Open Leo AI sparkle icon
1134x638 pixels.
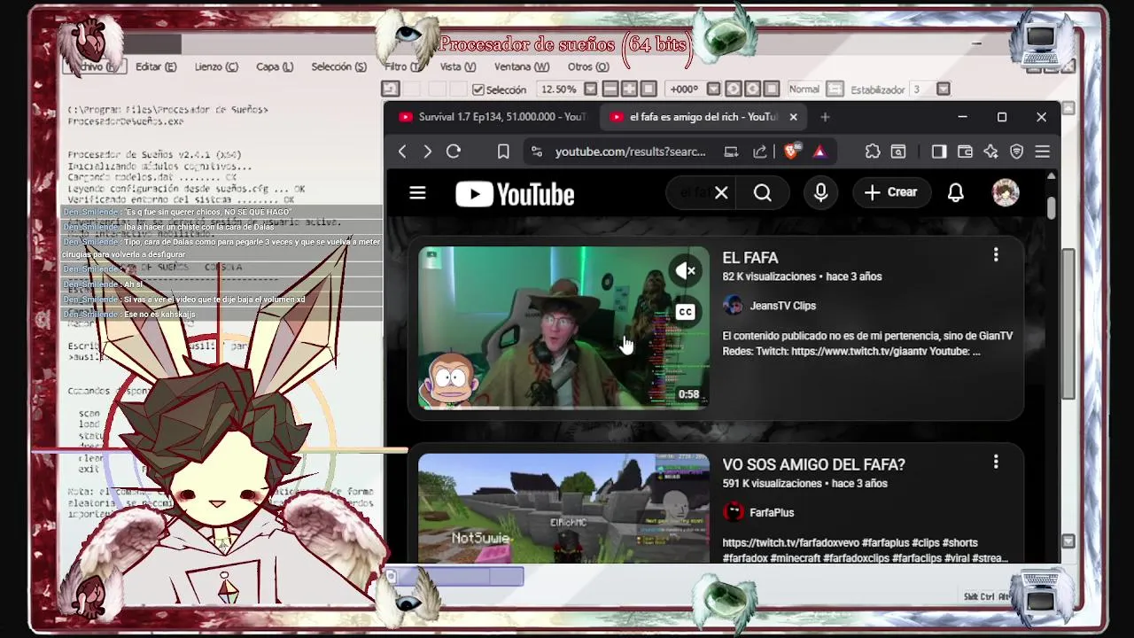click(x=990, y=152)
